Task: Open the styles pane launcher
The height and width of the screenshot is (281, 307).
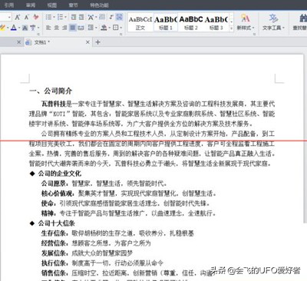Action: coord(255,34)
